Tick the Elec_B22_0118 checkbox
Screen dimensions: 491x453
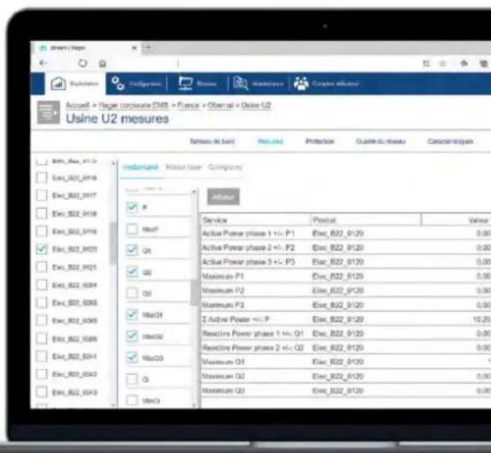(42, 213)
